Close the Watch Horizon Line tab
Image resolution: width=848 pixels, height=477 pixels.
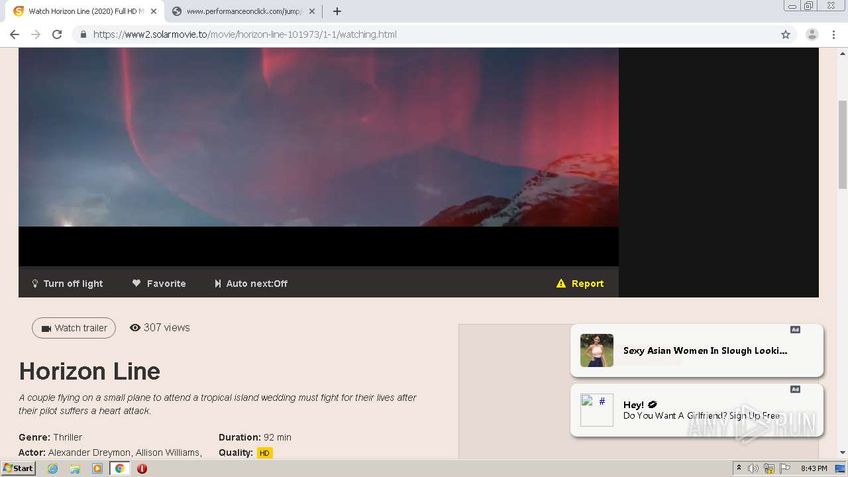[x=154, y=11]
